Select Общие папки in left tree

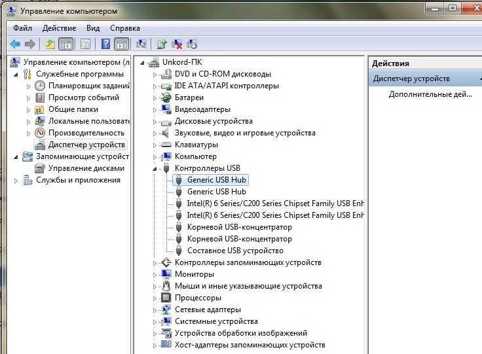click(73, 109)
